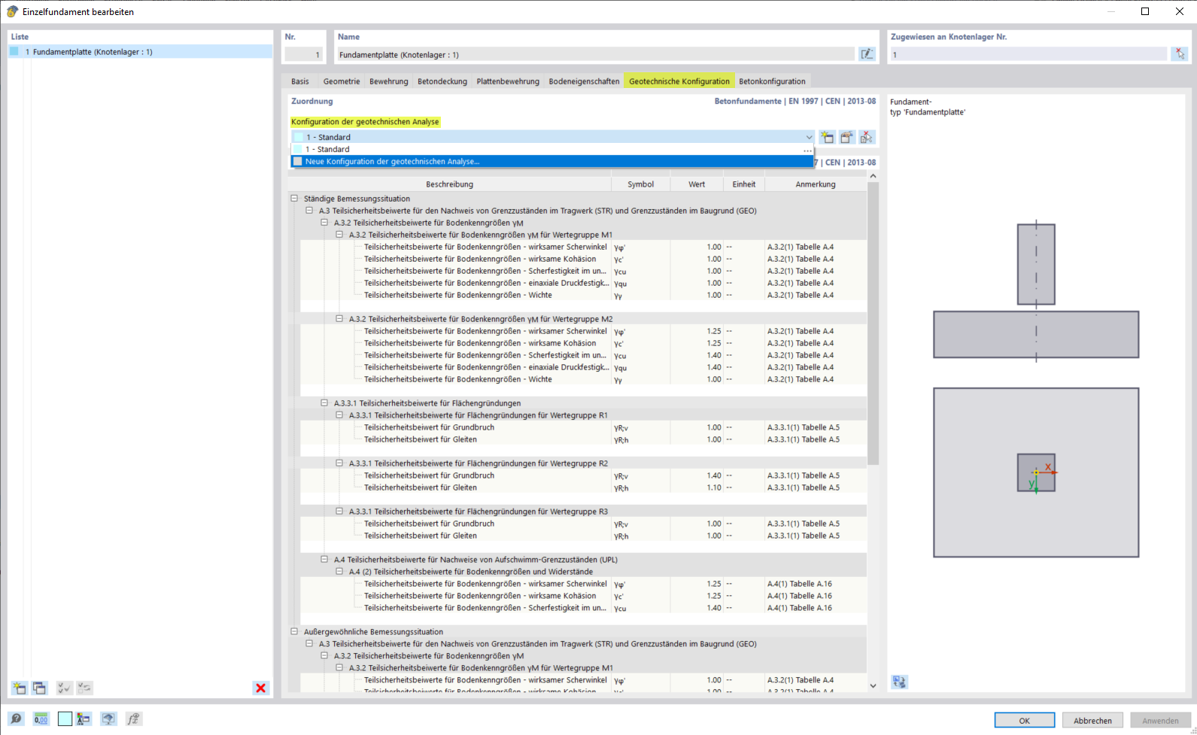1197x735 pixels.
Task: Click the Symbol column header
Action: [x=641, y=184]
